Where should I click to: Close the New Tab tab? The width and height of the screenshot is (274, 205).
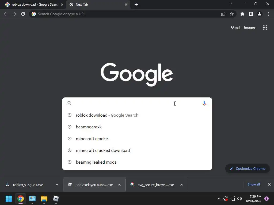click(126, 5)
